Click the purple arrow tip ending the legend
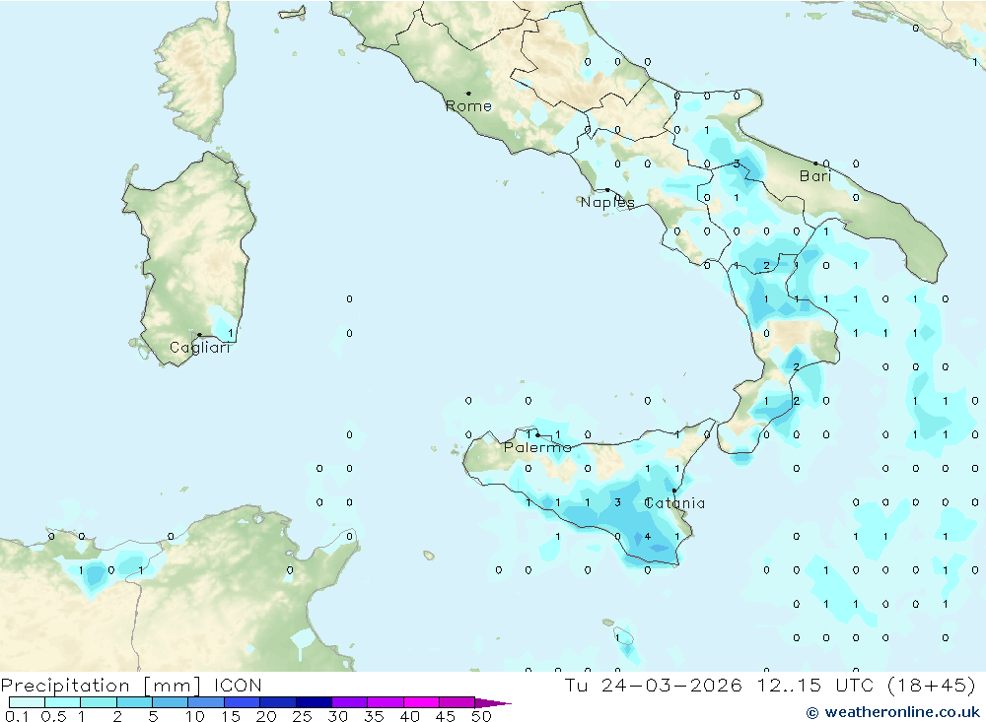The image size is (986, 722). tap(494, 702)
